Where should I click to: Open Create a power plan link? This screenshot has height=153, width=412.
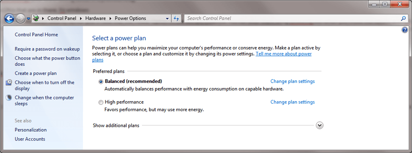tap(35, 73)
